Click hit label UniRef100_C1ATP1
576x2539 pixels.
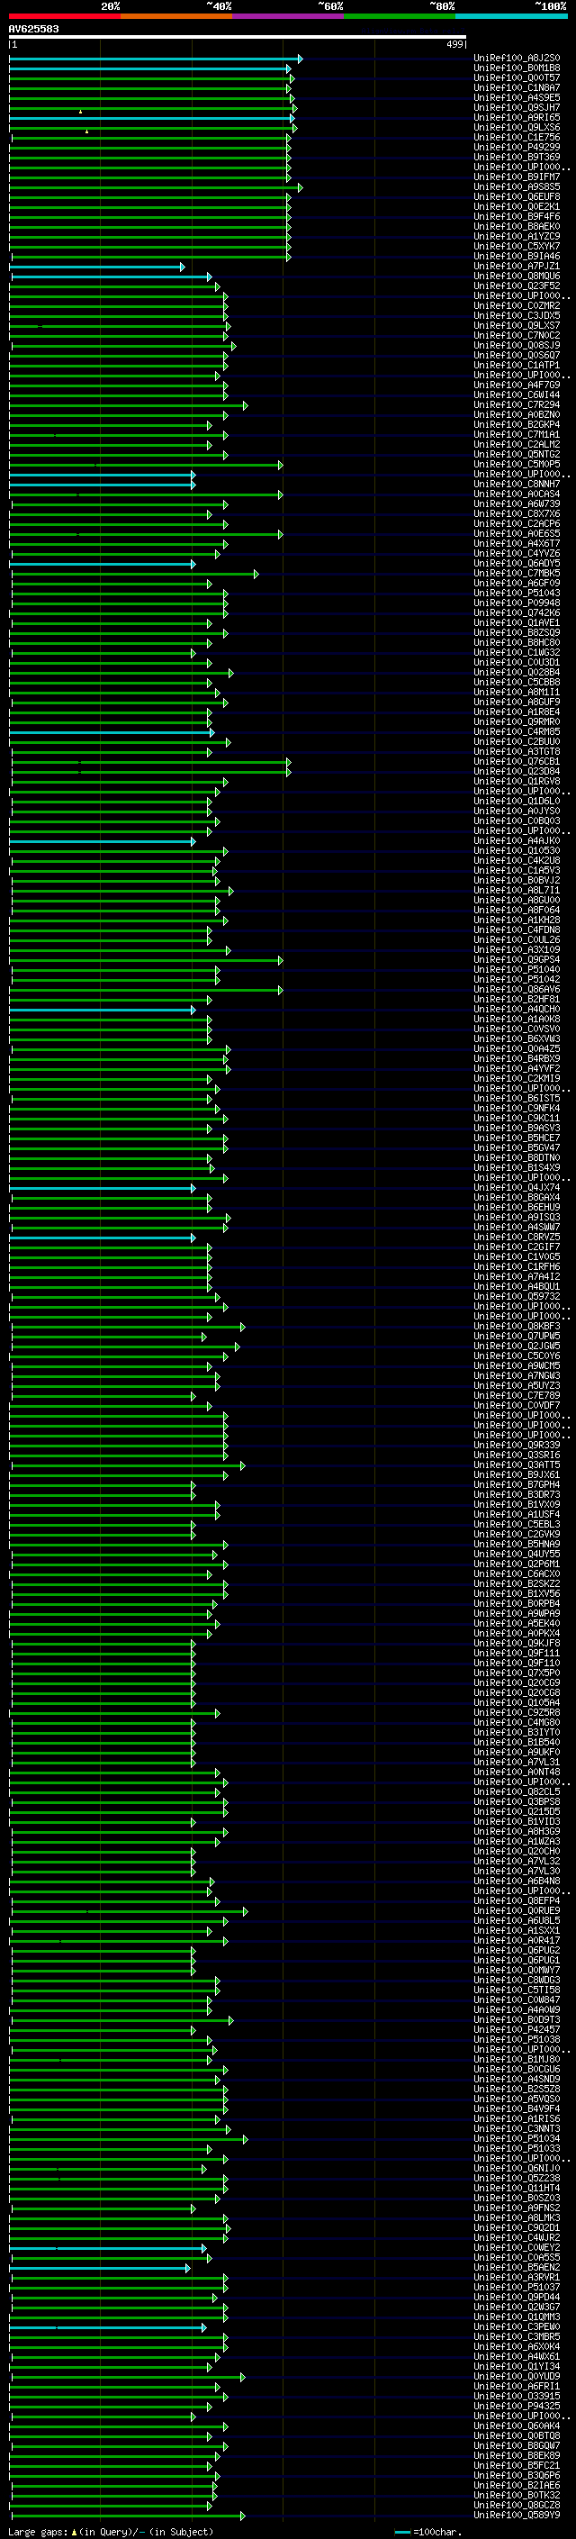point(517,366)
